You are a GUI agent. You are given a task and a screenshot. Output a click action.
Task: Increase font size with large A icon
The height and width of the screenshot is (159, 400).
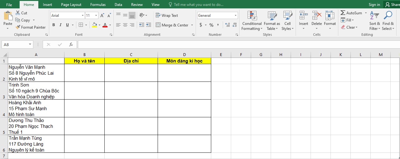coord(102,15)
